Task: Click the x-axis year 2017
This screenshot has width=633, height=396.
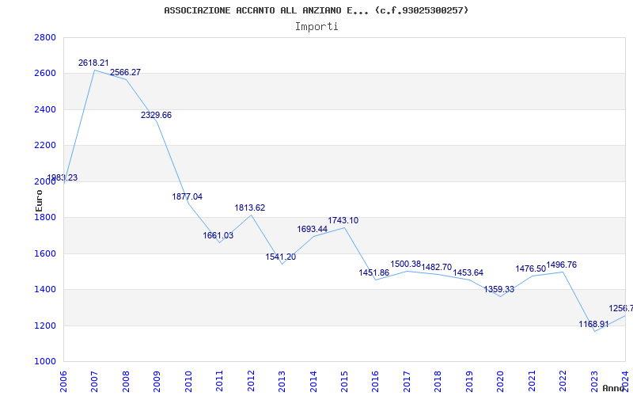Action: click(407, 382)
